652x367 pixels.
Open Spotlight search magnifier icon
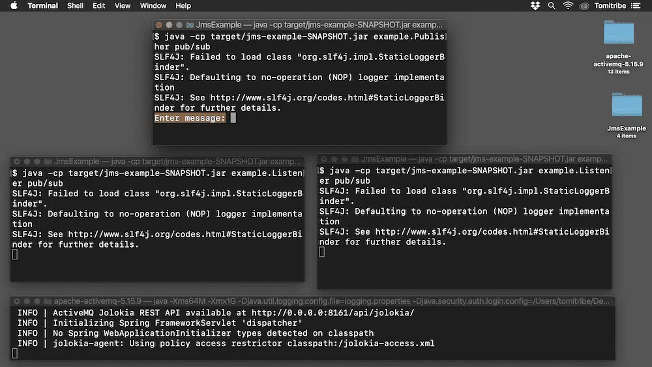tap(552, 6)
